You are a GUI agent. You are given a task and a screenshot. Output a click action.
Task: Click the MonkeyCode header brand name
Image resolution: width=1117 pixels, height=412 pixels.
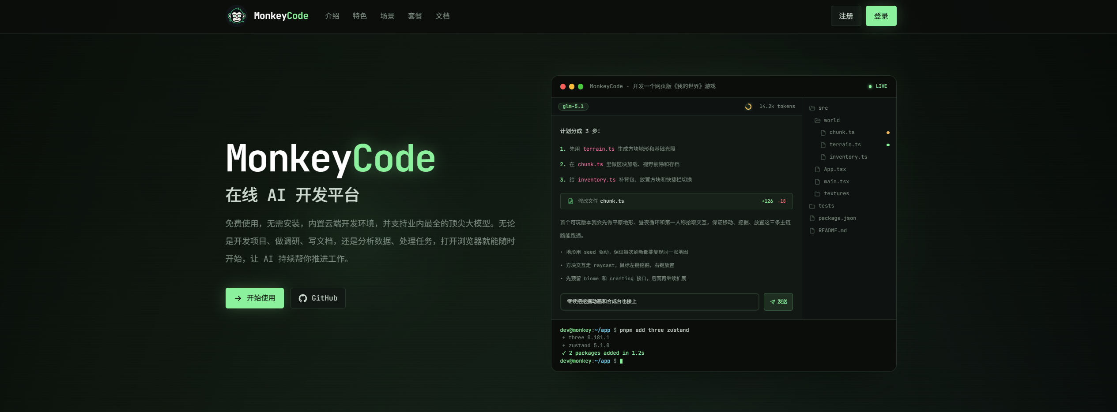281,16
